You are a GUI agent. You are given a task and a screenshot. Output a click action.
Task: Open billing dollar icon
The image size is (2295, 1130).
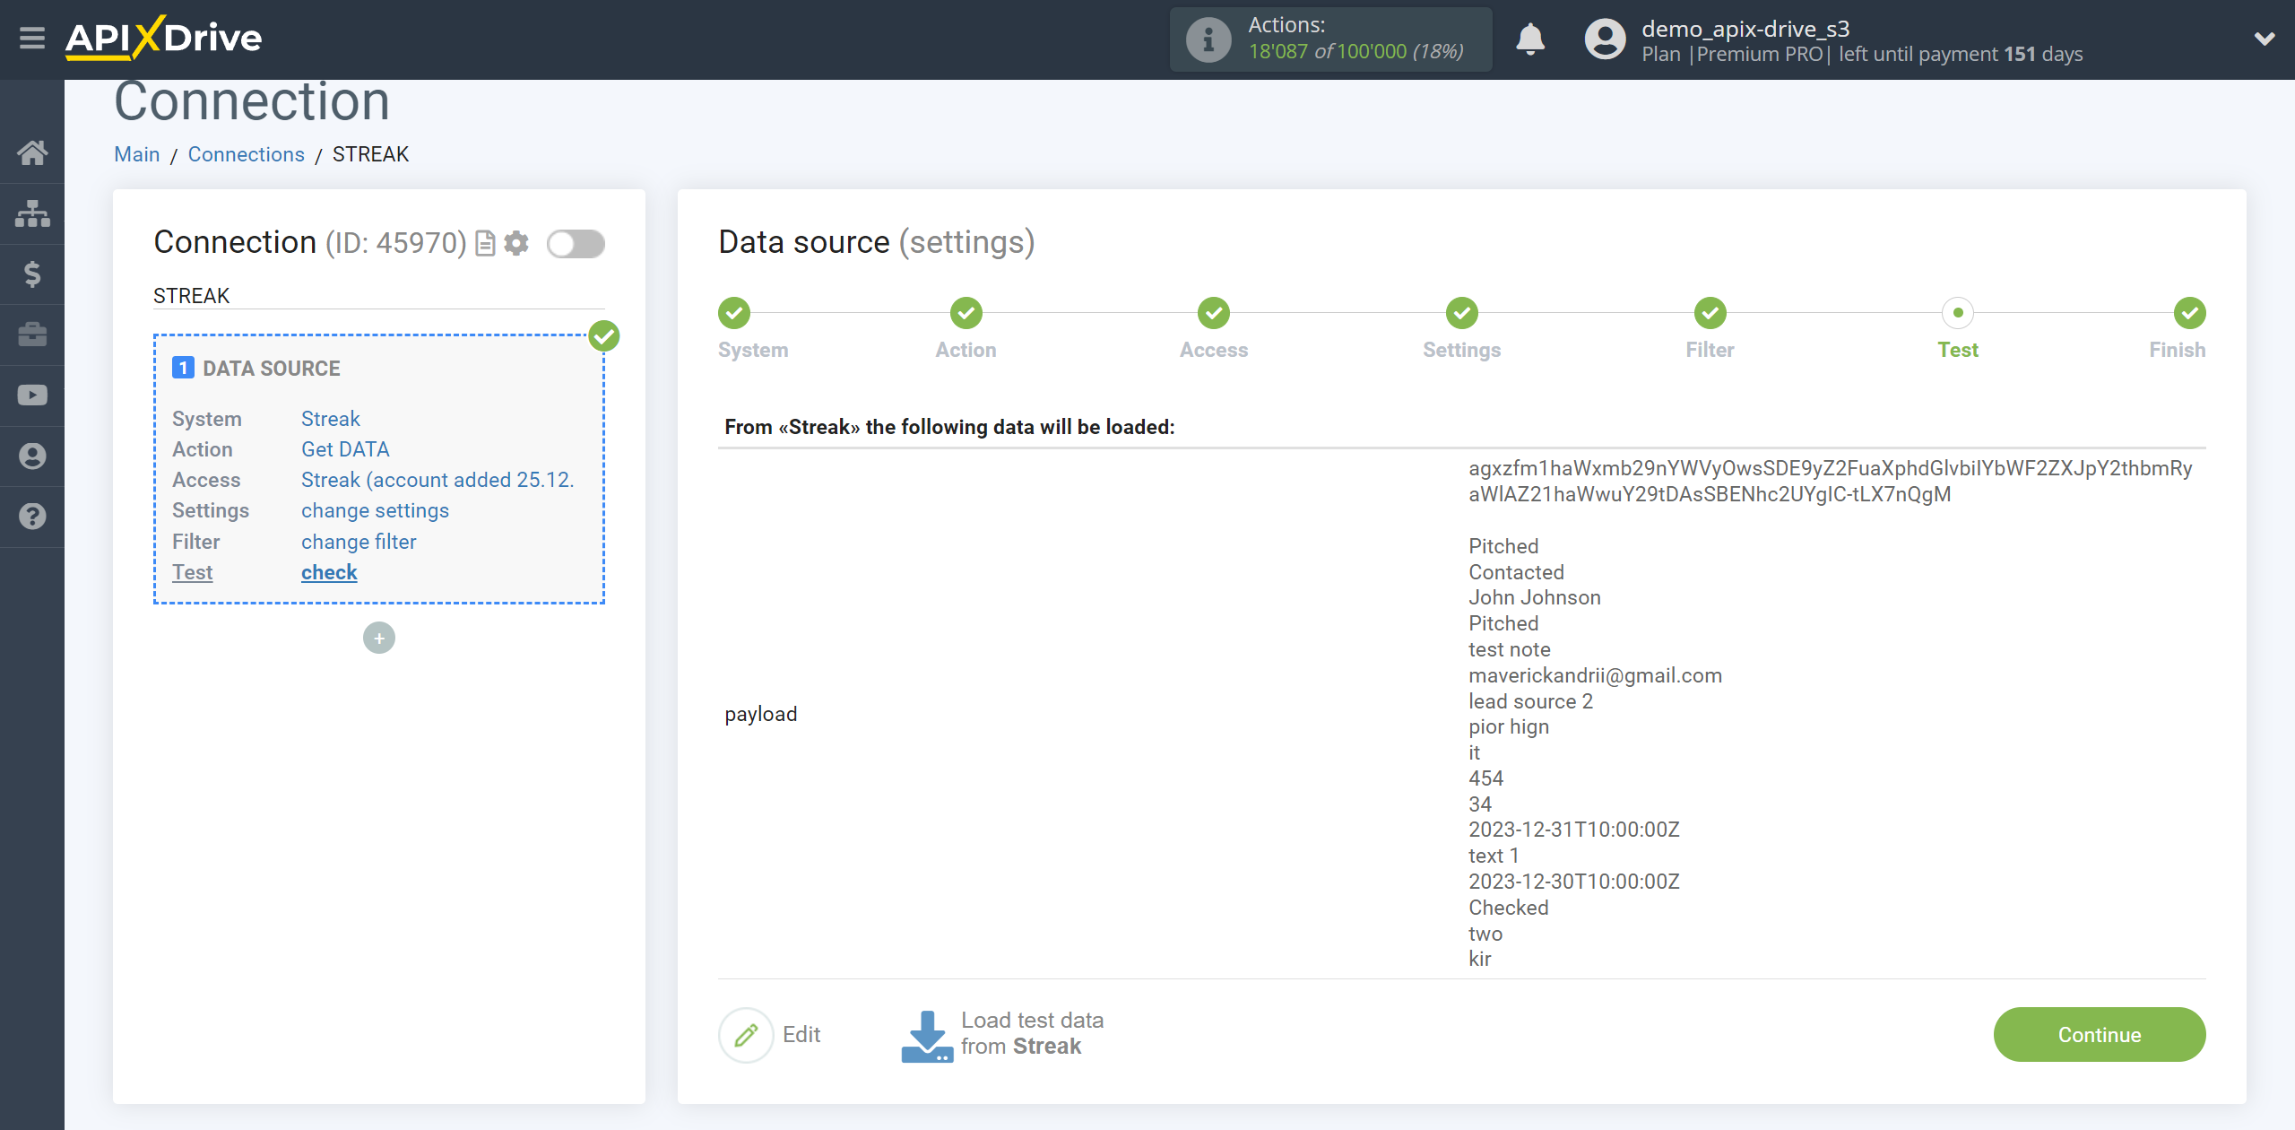point(32,274)
